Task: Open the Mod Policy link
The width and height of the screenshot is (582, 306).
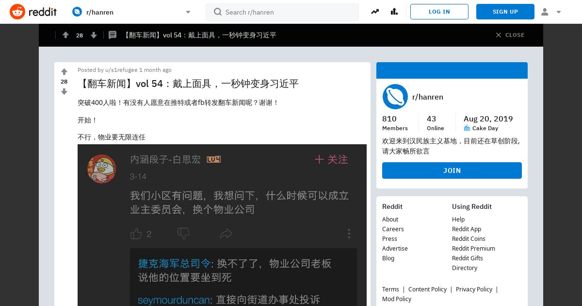Action: 397,299
